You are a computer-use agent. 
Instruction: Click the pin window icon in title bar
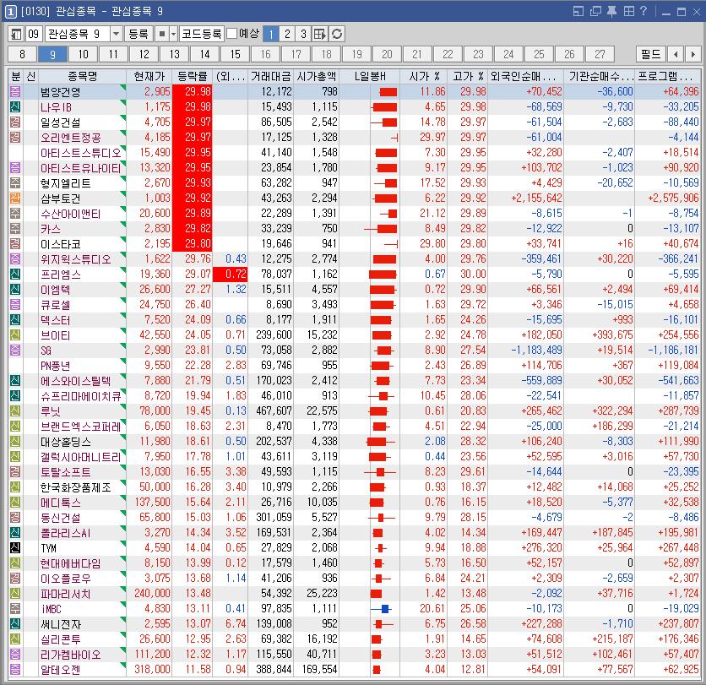click(x=611, y=11)
